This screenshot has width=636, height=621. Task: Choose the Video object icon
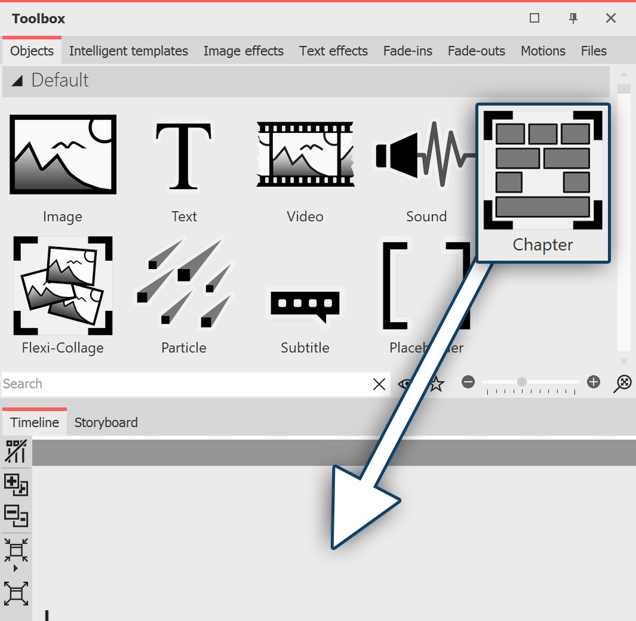[305, 155]
